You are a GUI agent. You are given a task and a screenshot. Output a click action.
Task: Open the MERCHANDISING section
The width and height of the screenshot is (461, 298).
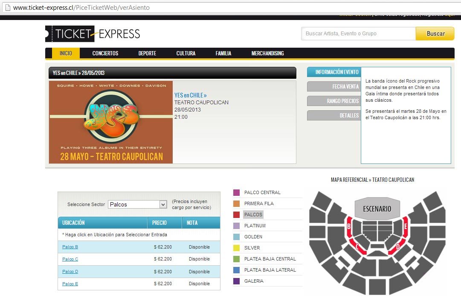267,53
